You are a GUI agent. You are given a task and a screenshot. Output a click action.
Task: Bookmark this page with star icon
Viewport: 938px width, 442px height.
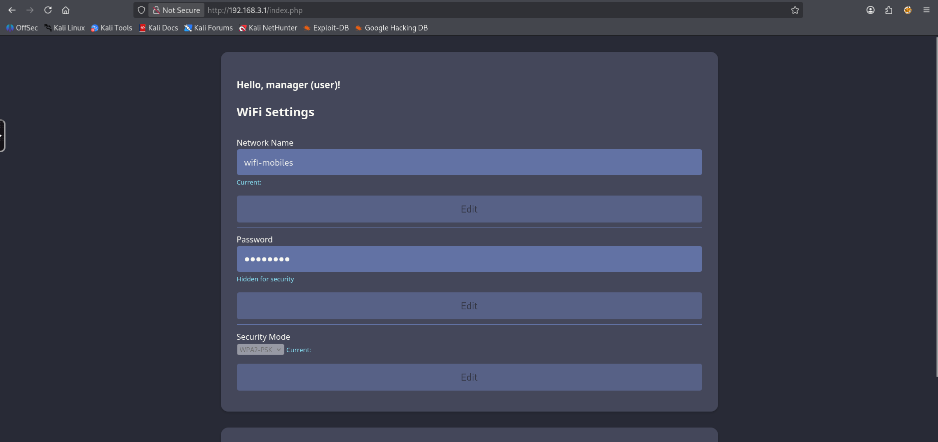click(795, 10)
